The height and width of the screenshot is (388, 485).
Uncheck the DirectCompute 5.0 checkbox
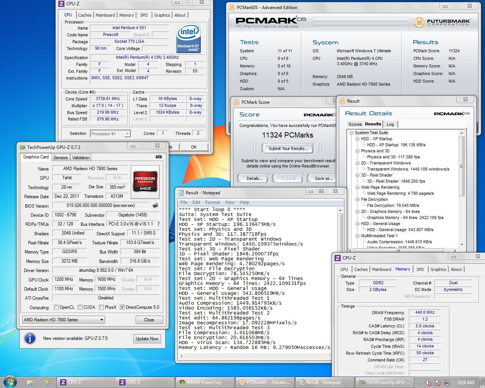tap(122, 307)
